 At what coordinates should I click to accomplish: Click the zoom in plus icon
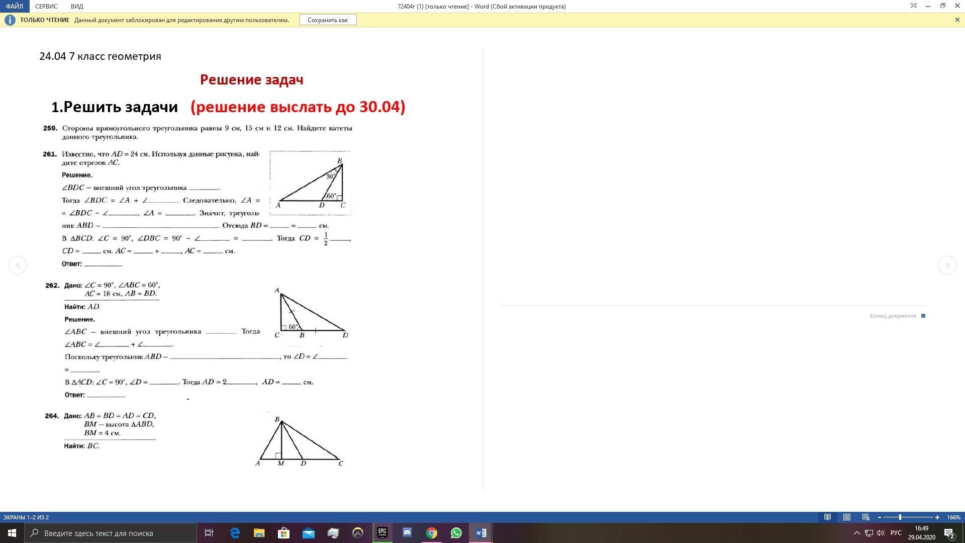click(x=937, y=517)
